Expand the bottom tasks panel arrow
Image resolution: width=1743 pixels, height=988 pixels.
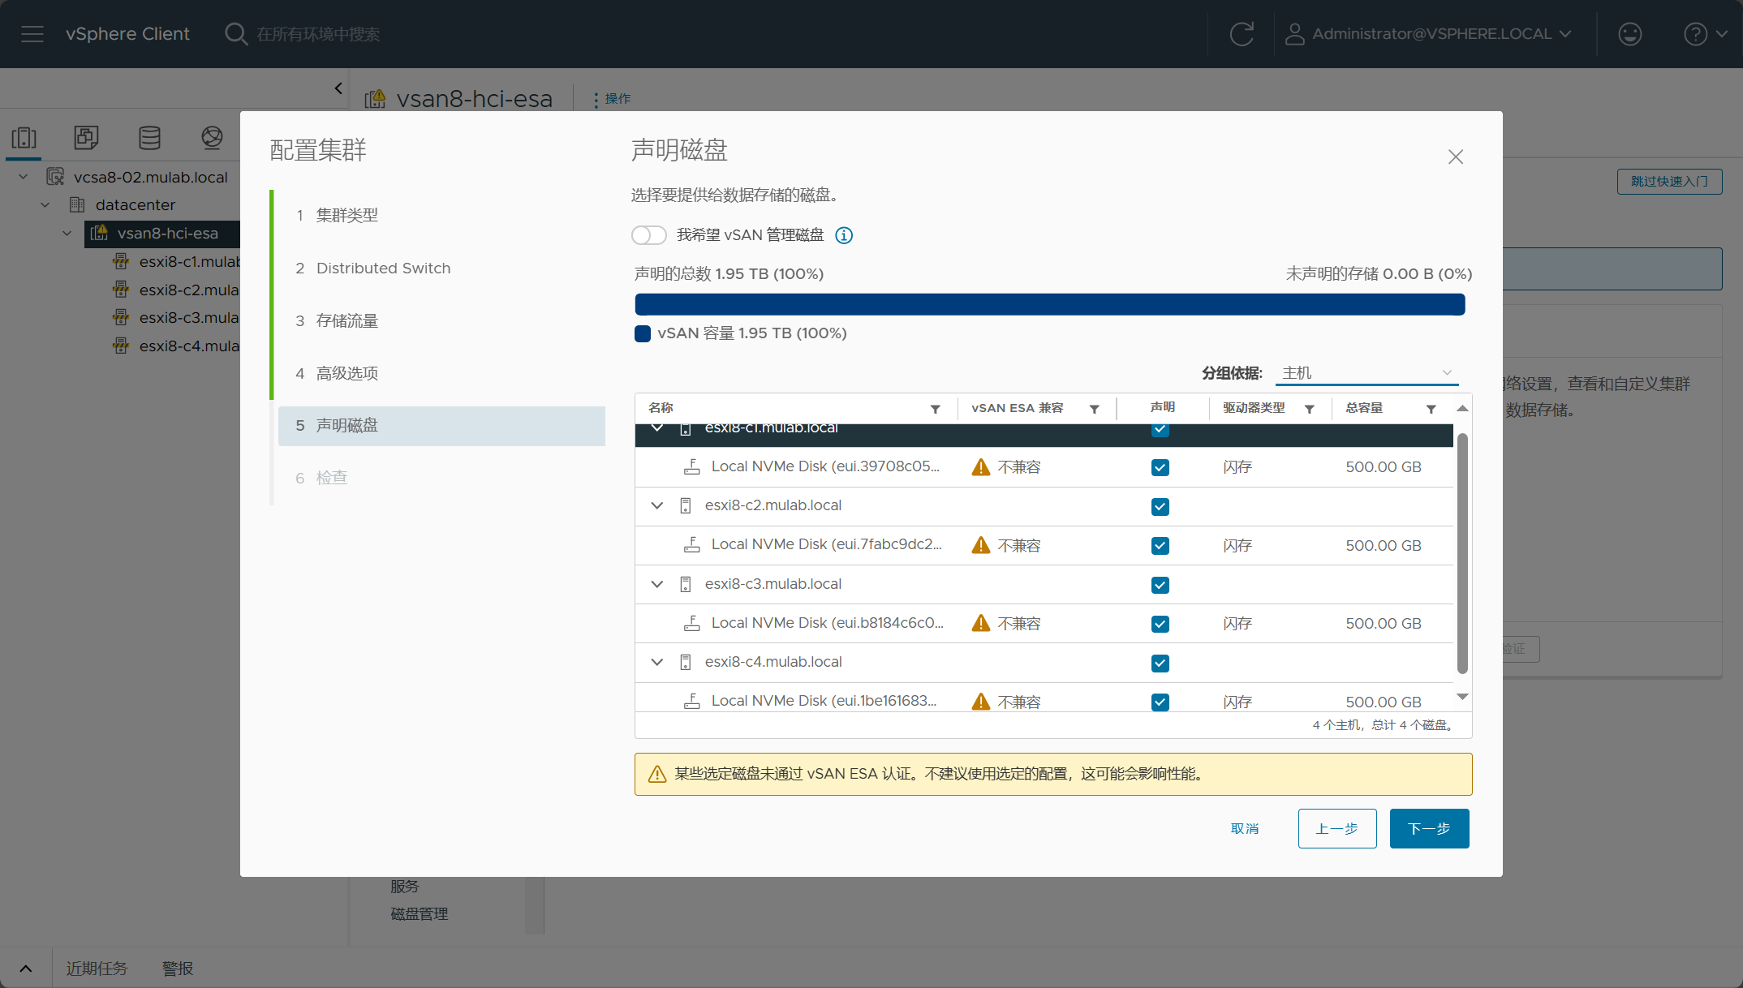[26, 969]
